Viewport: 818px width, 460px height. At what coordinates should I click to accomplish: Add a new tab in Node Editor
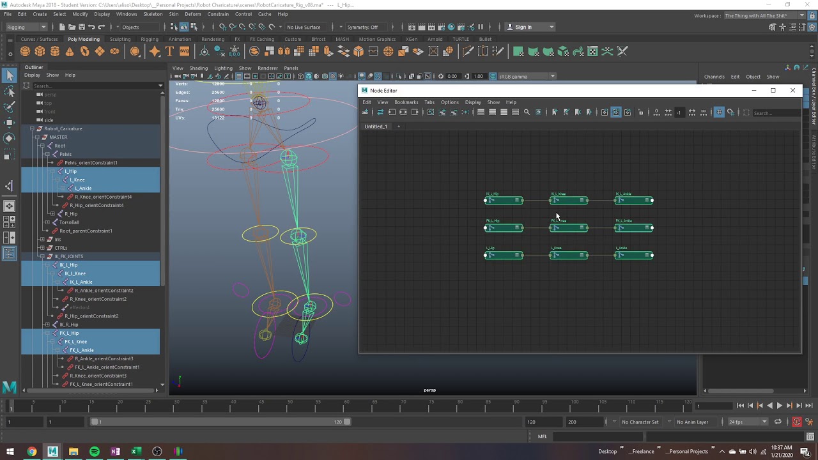pyautogui.click(x=399, y=126)
